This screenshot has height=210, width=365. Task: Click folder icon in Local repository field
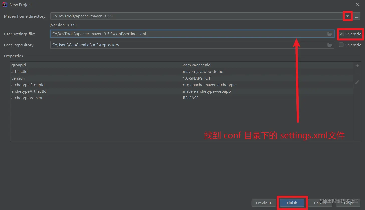[330, 45]
